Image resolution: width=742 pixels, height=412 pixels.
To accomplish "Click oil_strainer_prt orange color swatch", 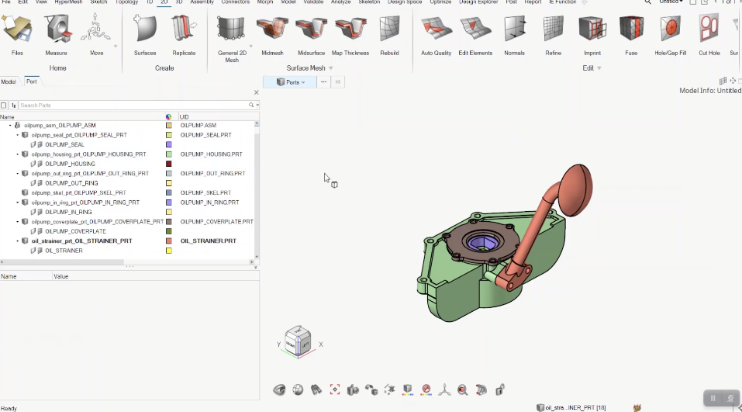I will coord(168,241).
